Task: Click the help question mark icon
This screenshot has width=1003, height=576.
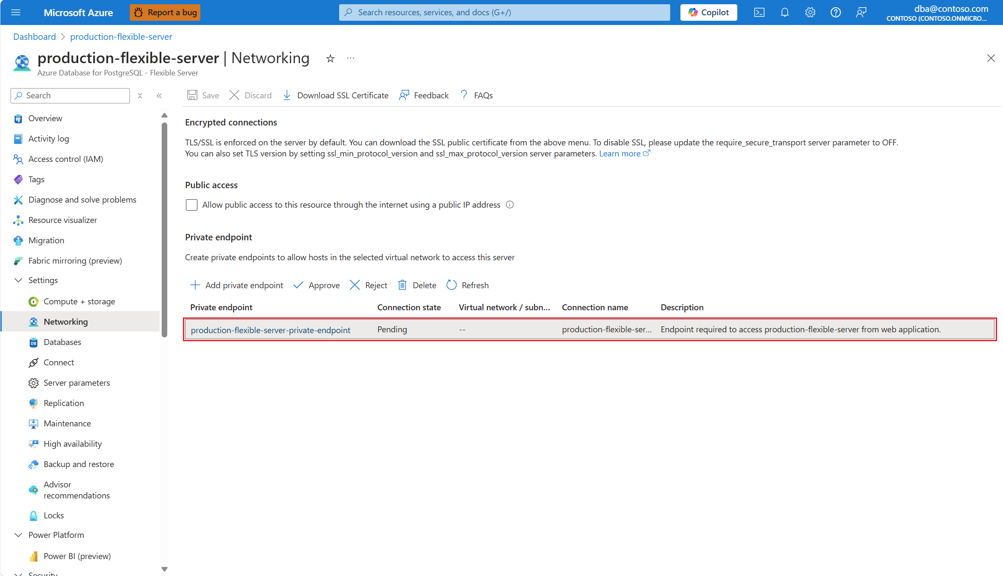Action: click(x=835, y=12)
